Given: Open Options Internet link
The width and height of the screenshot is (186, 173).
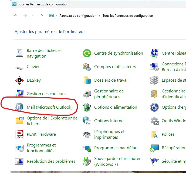Looking at the screenshot, I should [x=110, y=121].
